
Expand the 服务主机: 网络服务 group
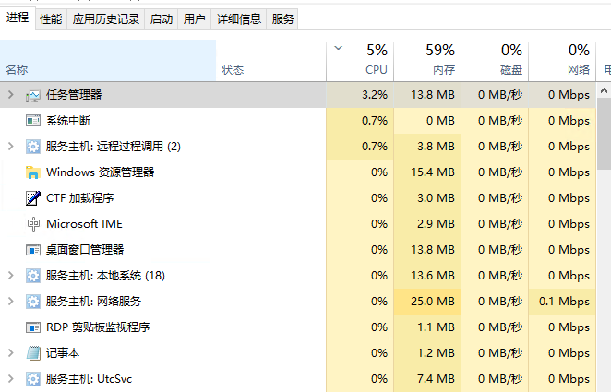(10, 302)
